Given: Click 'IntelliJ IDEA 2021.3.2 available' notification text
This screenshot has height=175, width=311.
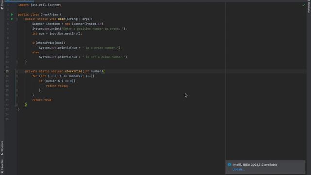Looking at the screenshot, I should coord(255,165).
